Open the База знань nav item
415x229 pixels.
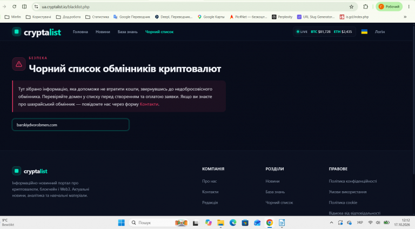[x=128, y=32]
